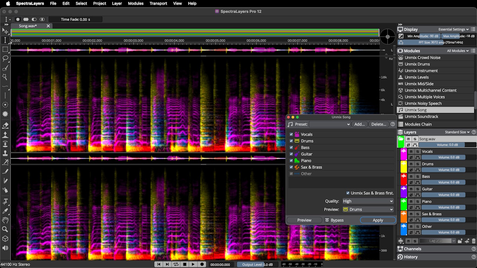The height and width of the screenshot is (268, 477).
Task: Click the circular navigation compass beside the overview
Action: point(387,37)
